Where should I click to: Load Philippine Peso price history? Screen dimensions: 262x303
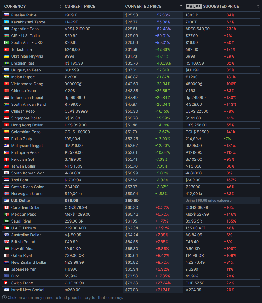tap(25, 152)
